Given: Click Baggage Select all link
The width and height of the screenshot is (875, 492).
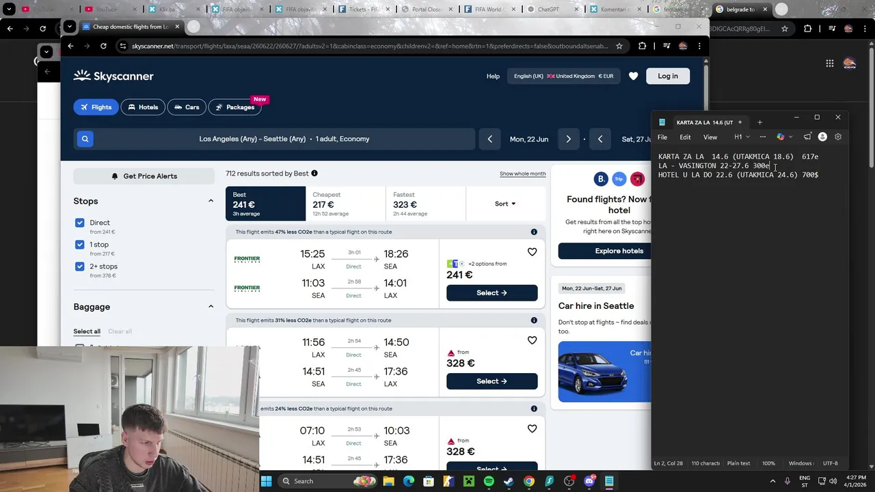Looking at the screenshot, I should (x=87, y=331).
